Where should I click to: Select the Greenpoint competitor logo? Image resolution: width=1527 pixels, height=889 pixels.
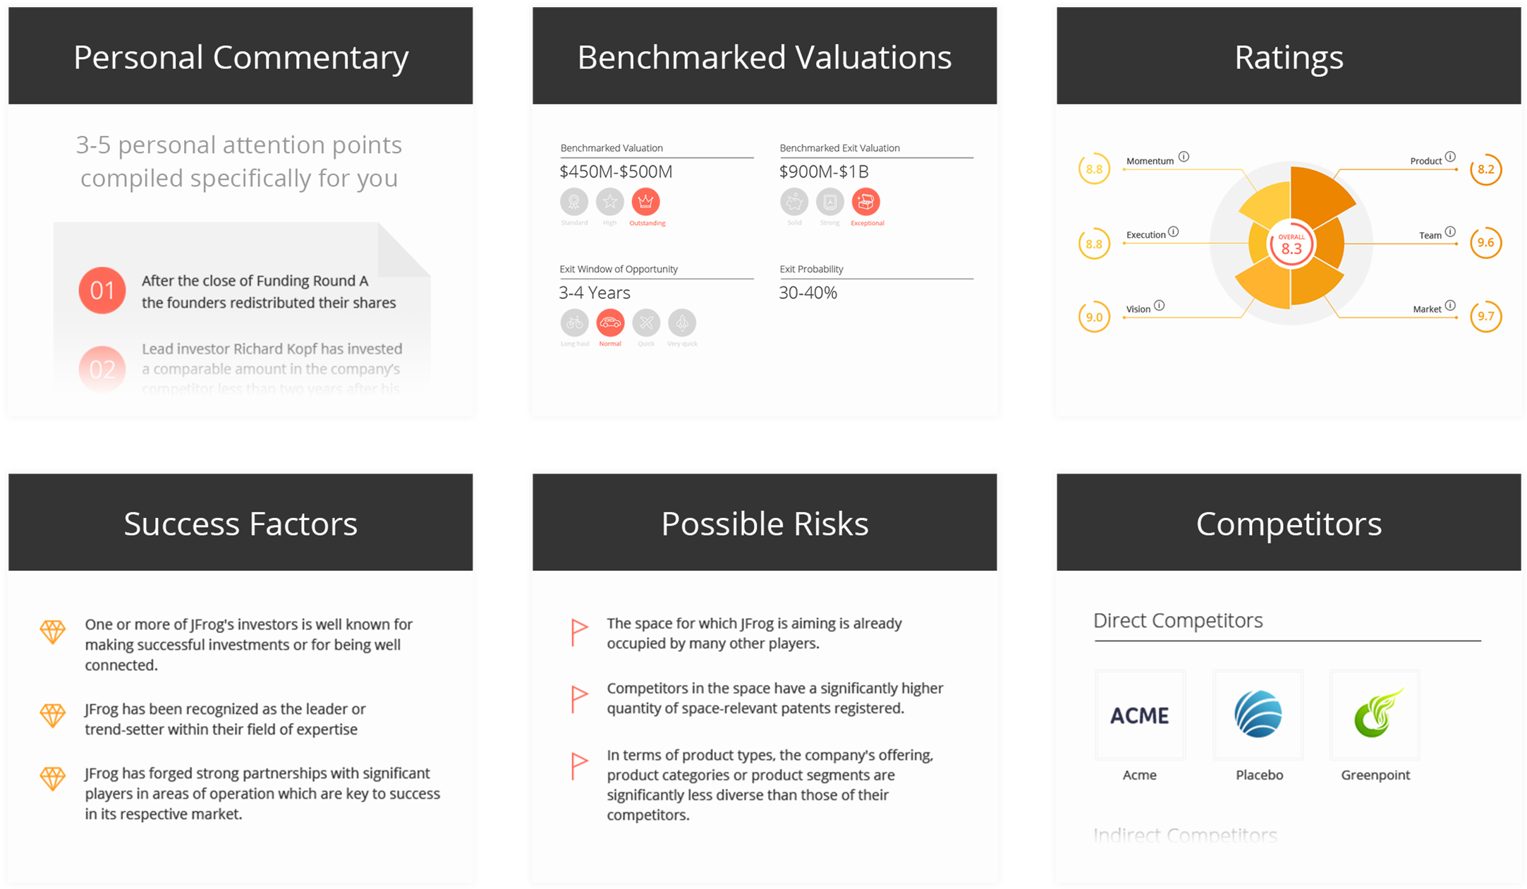1375,715
